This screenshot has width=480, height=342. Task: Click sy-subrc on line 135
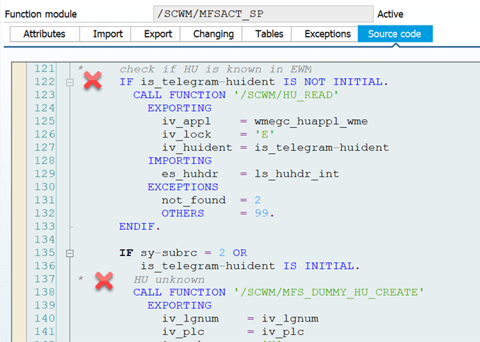pyautogui.click(x=169, y=253)
